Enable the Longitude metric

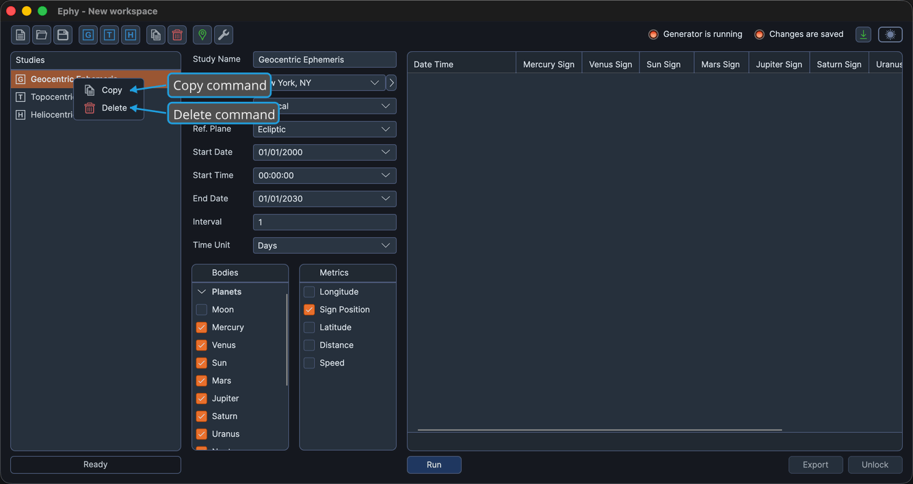point(309,292)
